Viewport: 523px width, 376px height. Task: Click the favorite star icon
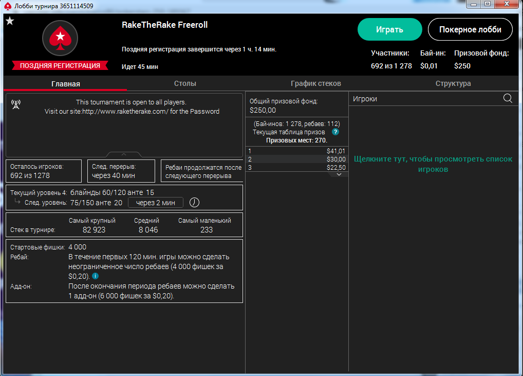[10, 21]
